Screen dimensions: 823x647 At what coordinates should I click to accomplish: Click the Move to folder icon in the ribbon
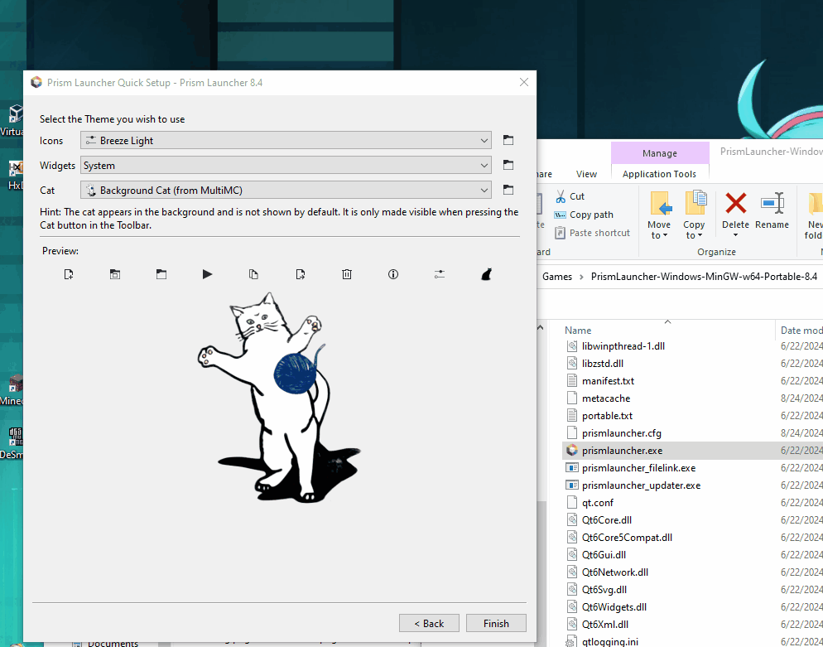pos(660,203)
